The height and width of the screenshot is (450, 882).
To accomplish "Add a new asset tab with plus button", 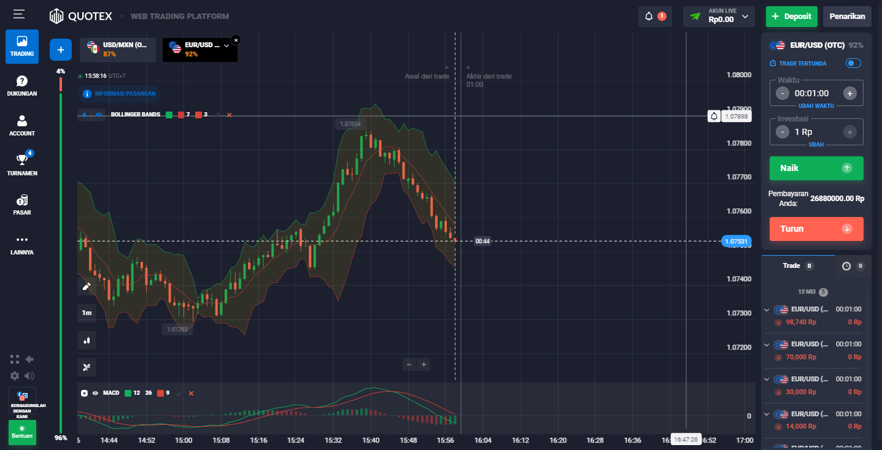I will [x=61, y=50].
